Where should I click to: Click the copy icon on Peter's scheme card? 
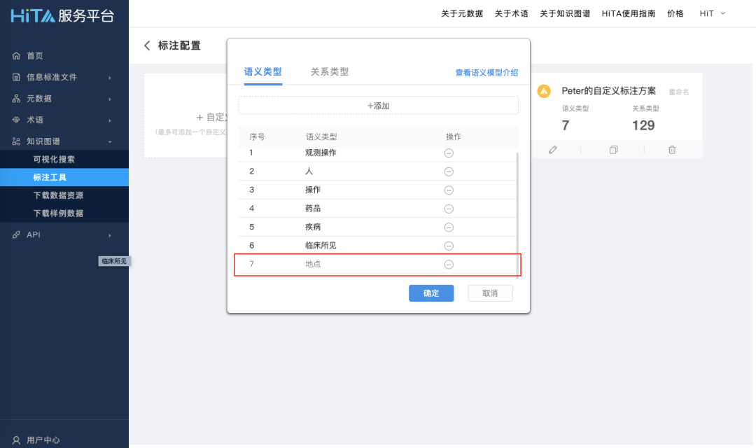[x=613, y=150]
